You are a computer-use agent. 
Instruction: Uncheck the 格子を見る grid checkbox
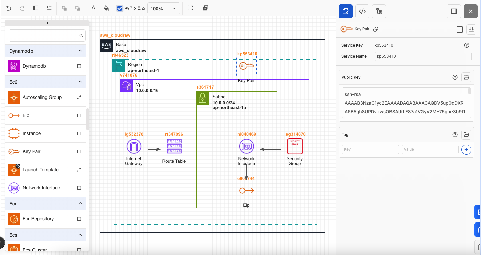(x=120, y=8)
